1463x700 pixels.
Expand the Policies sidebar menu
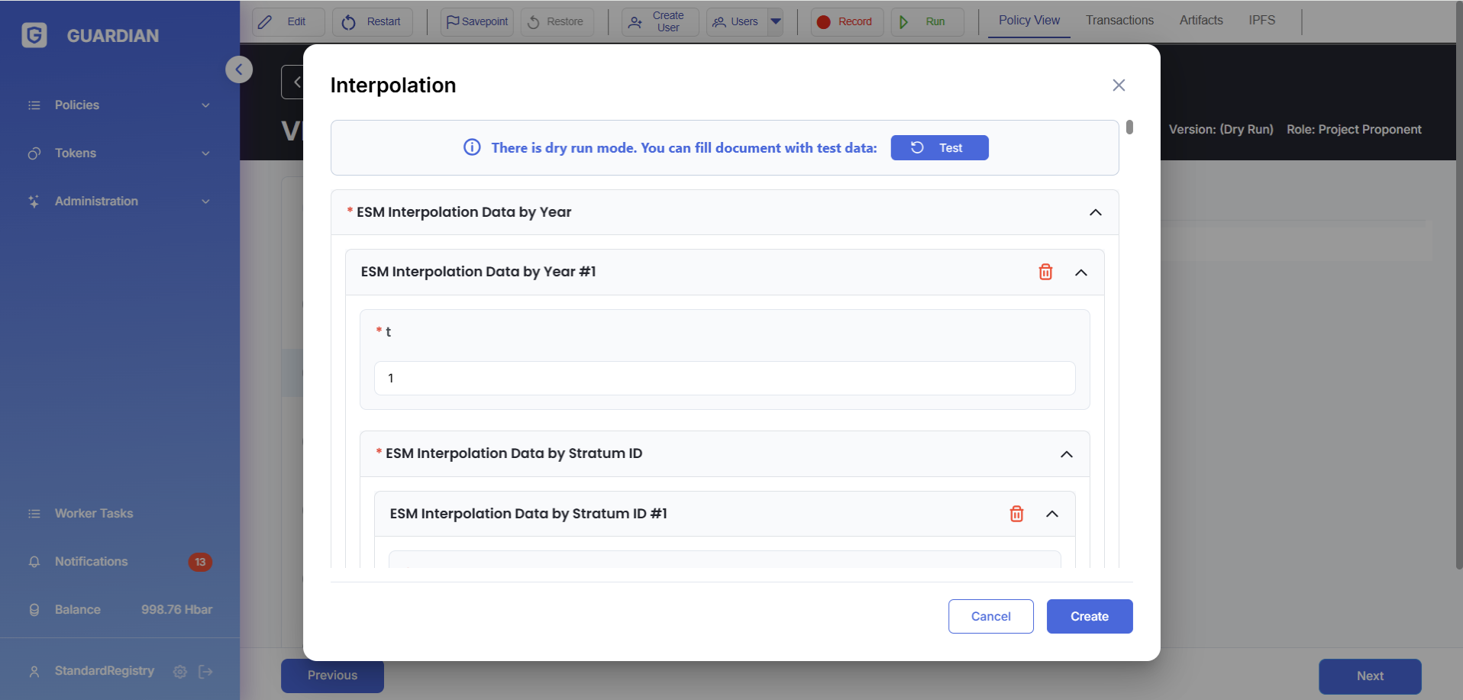click(119, 105)
